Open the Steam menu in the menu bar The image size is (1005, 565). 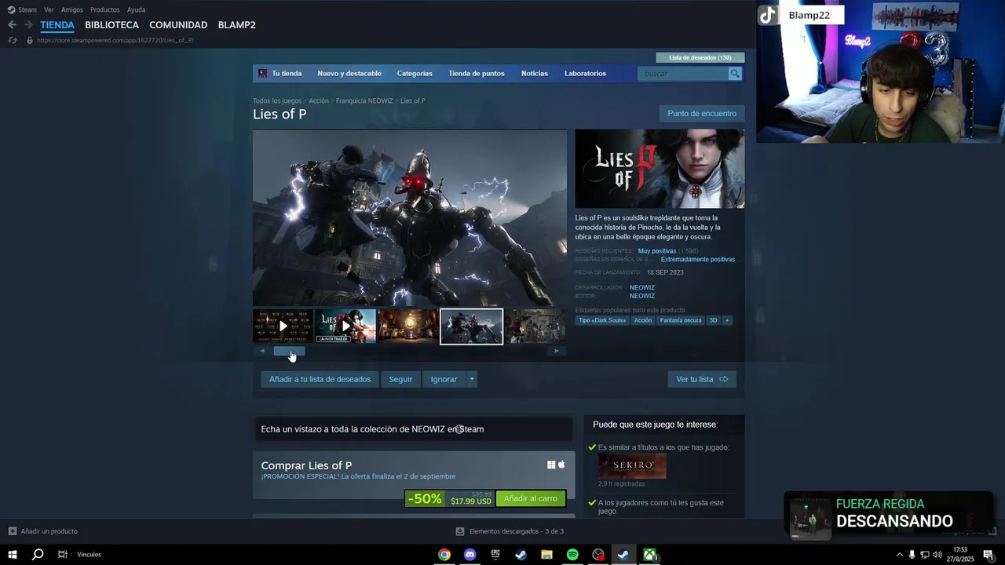(x=27, y=9)
